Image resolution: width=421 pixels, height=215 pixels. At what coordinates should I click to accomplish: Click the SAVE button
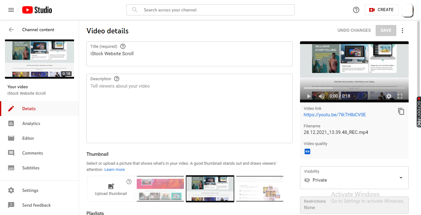click(x=386, y=30)
